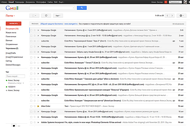The width and height of the screenshot is (190, 127).
Task: Tick checkbox of the first email row
Action: (x=31, y=30)
